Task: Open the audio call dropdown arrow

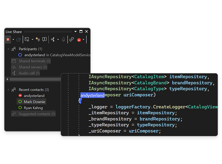Action: tap(58, 40)
